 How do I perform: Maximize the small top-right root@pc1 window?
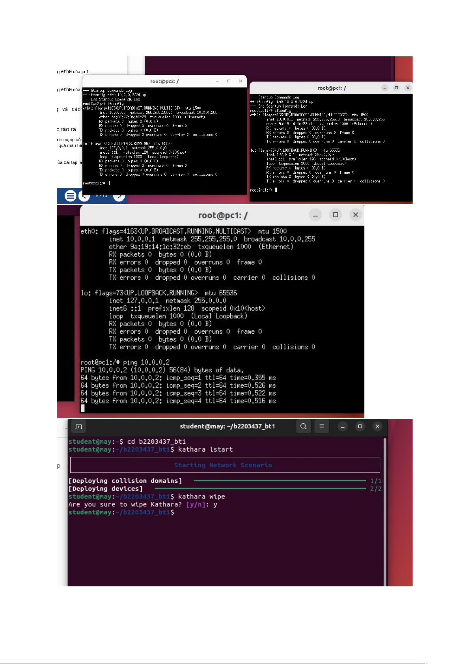tap(396, 88)
